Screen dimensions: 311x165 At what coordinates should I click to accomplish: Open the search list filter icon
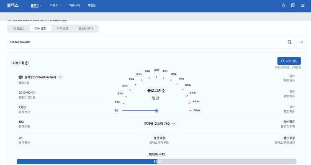(301, 42)
